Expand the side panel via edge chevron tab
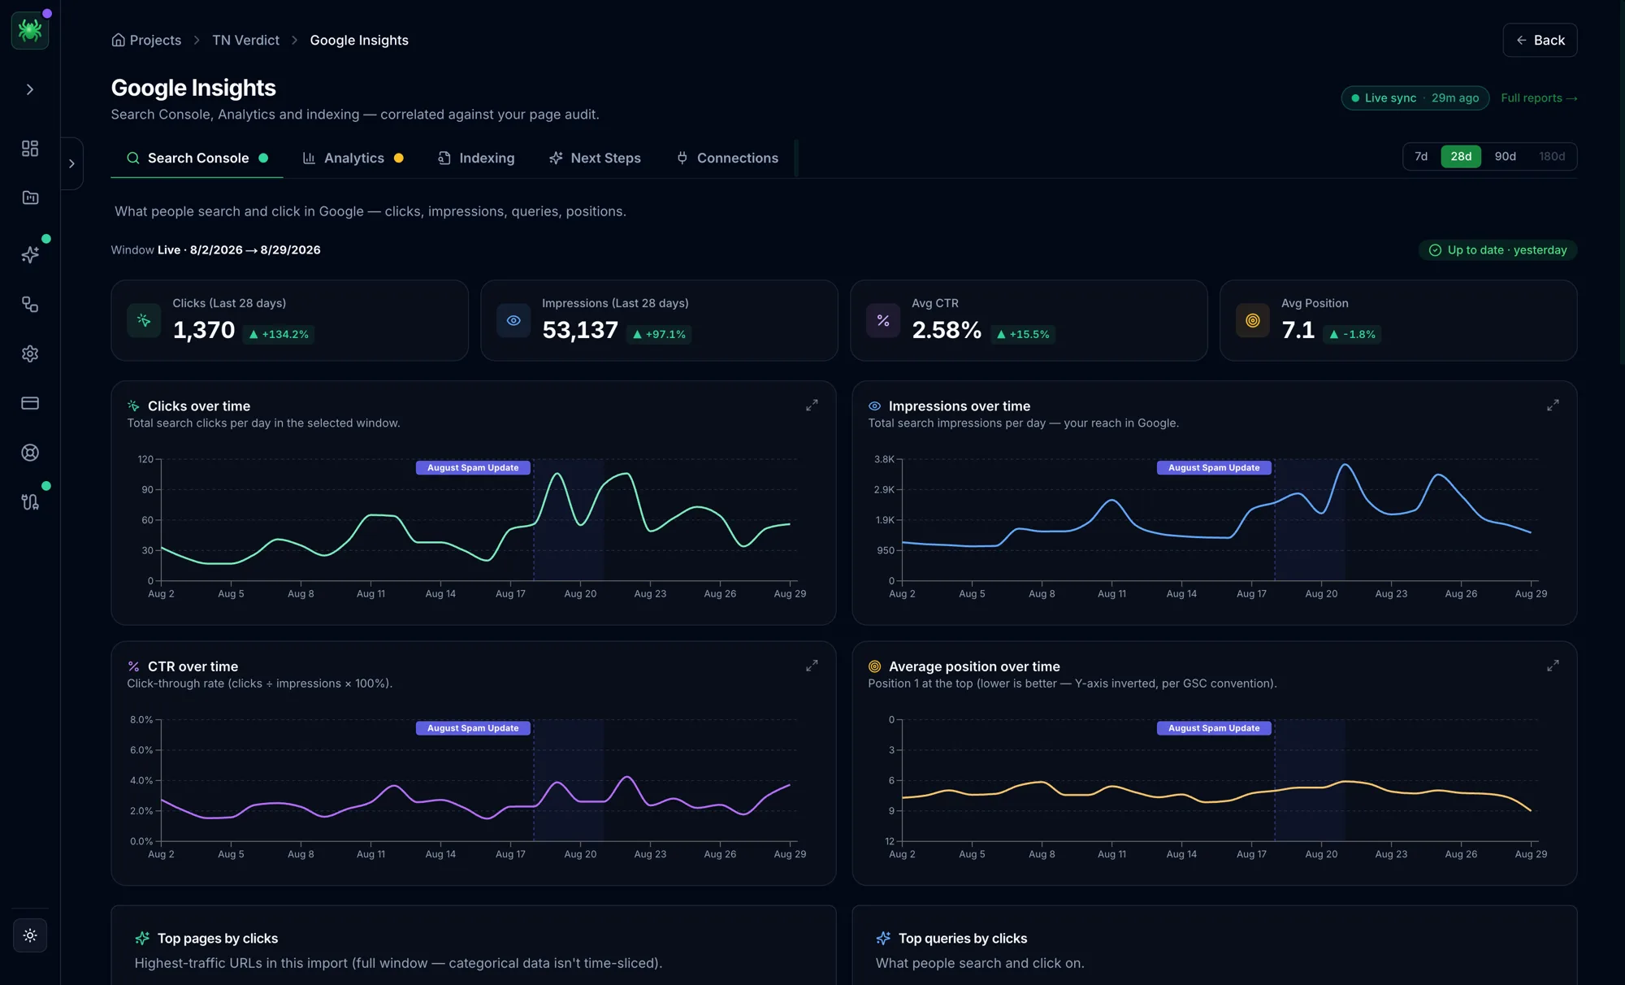1625x985 pixels. (71, 163)
